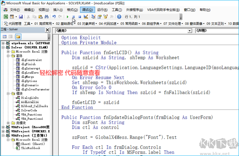Collapse the 模块 folder
Viewport: 239px width, 156px height.
point(8,94)
